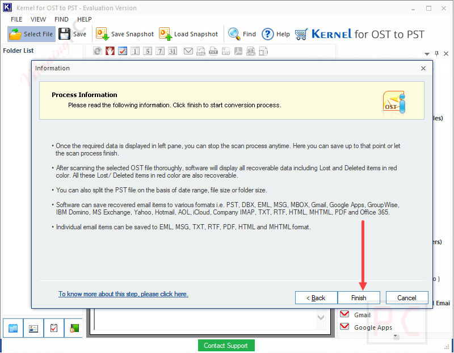Click the EML export icon

click(201, 51)
